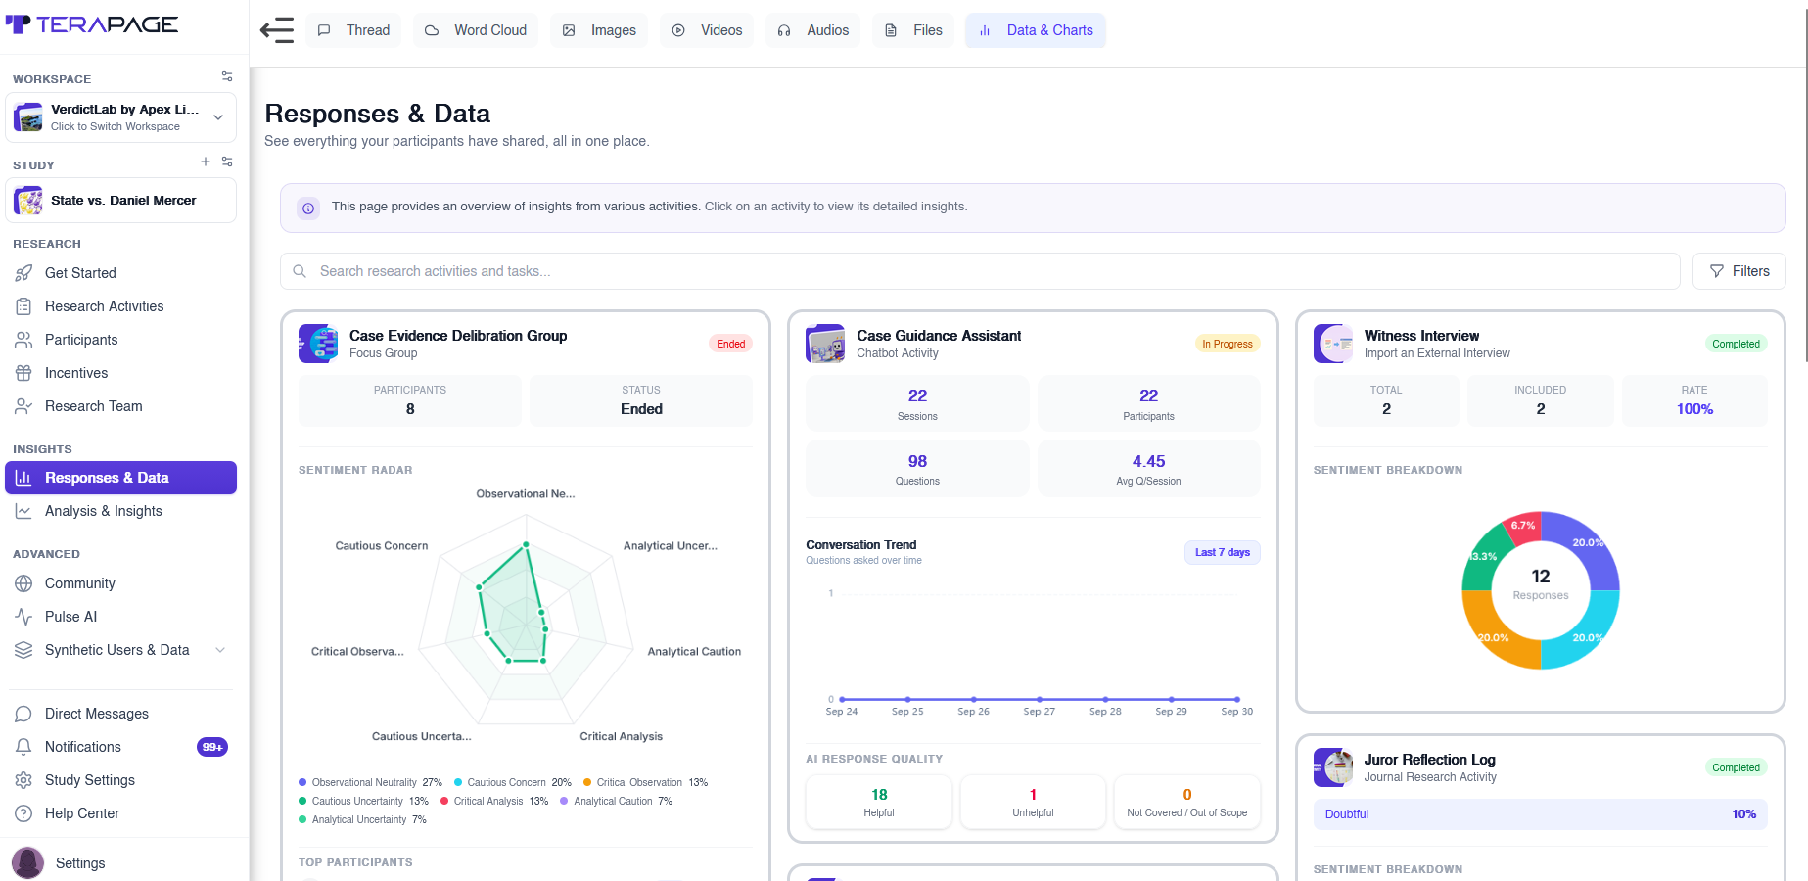Click the Observational Neutrality 27% legend entry
The width and height of the screenshot is (1808, 881).
pyautogui.click(x=370, y=782)
